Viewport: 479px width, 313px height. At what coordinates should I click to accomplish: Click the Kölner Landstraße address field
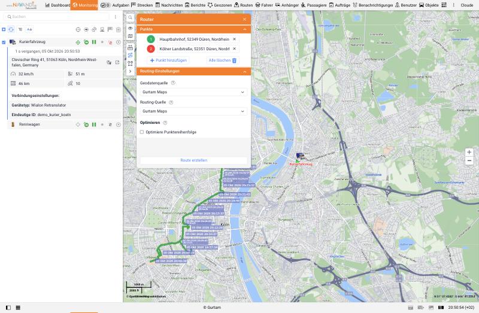click(x=194, y=48)
